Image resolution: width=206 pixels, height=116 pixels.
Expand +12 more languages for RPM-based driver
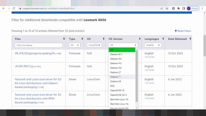pyautogui.click(x=149, y=98)
